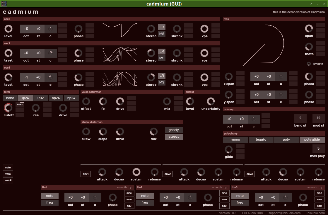
Task: Click the vps curve display
Action: [x=263, y=45]
